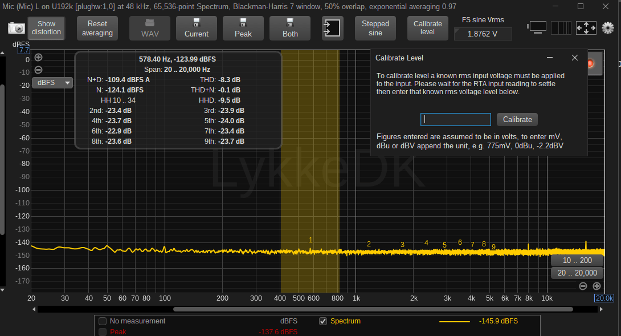621x336 pixels.
Task: Minimize the Calibrate Level dialog
Action: tap(550, 58)
